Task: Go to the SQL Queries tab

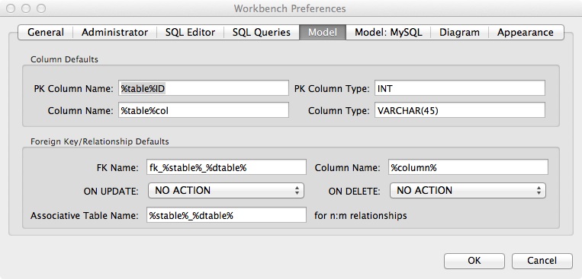Action: (262, 32)
